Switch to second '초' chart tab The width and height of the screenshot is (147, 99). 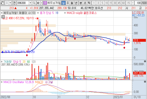85,3
